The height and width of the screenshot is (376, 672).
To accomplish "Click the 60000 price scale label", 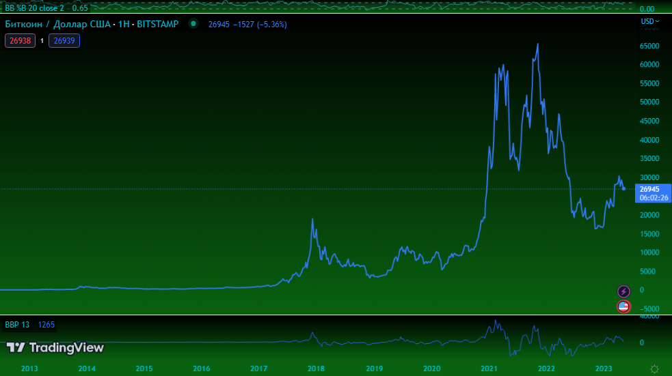I will point(649,65).
